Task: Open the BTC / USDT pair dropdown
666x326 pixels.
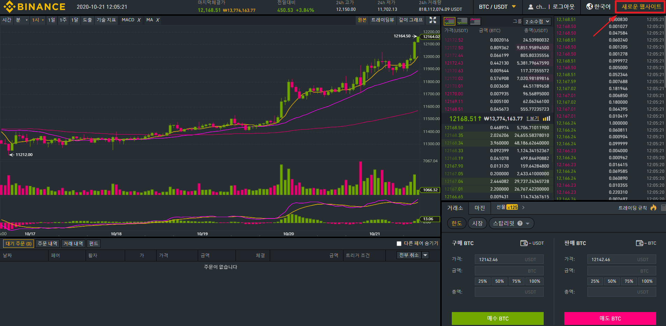Action: tap(497, 7)
